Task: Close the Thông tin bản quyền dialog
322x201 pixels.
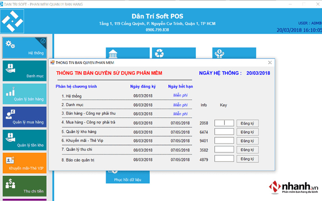Action: tap(270, 62)
